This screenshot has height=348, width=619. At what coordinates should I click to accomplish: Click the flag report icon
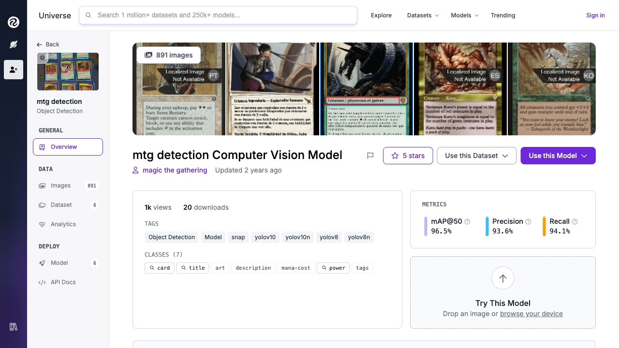tap(370, 156)
